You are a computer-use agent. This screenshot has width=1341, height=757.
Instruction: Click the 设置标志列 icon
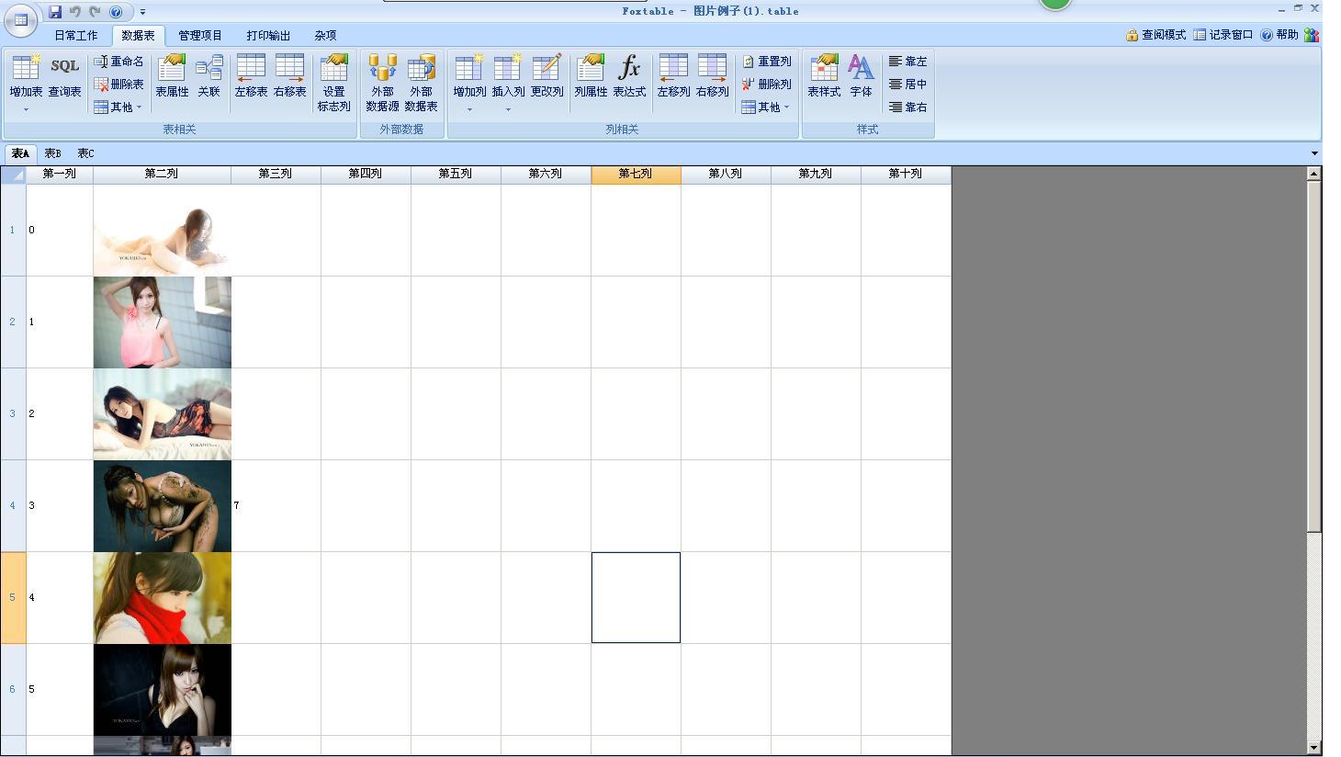point(333,83)
